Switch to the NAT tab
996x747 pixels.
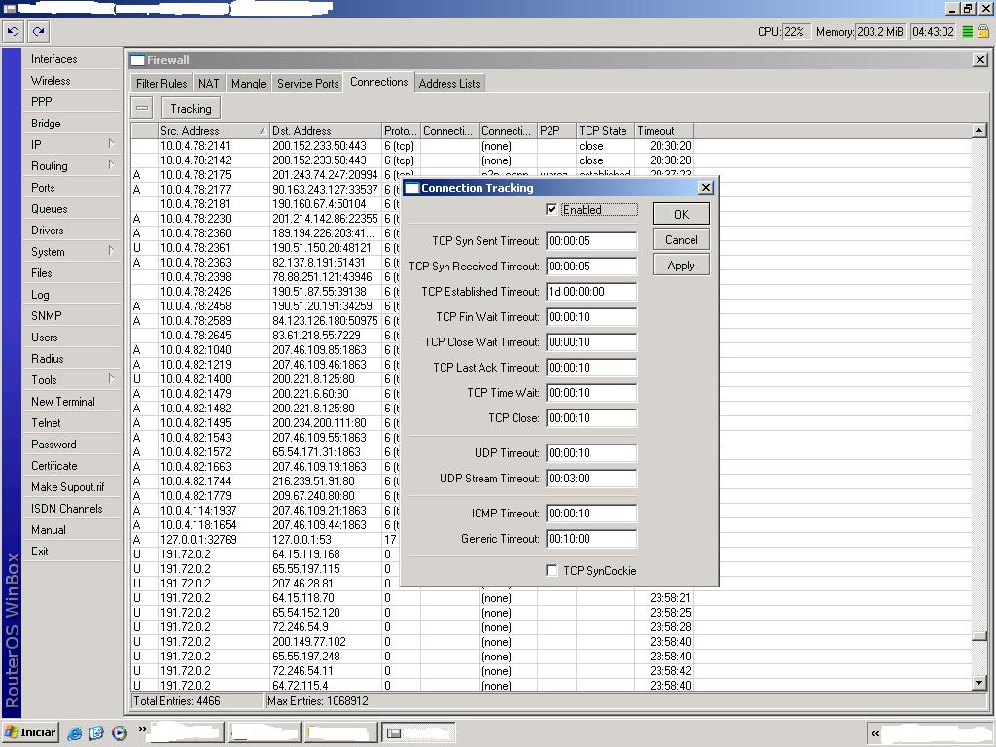pyautogui.click(x=208, y=84)
